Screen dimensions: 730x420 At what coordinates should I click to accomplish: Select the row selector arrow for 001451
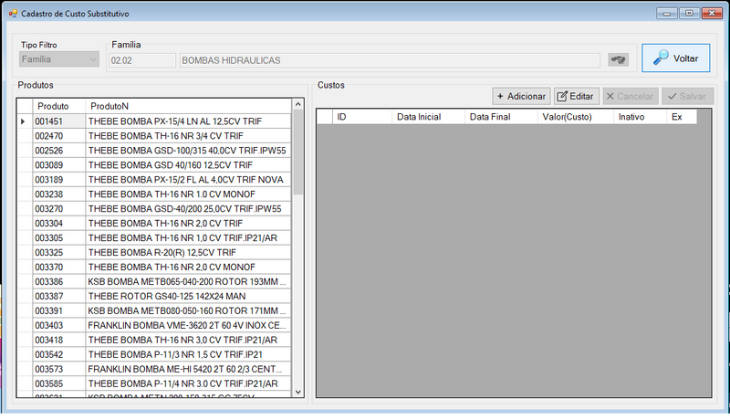25,121
